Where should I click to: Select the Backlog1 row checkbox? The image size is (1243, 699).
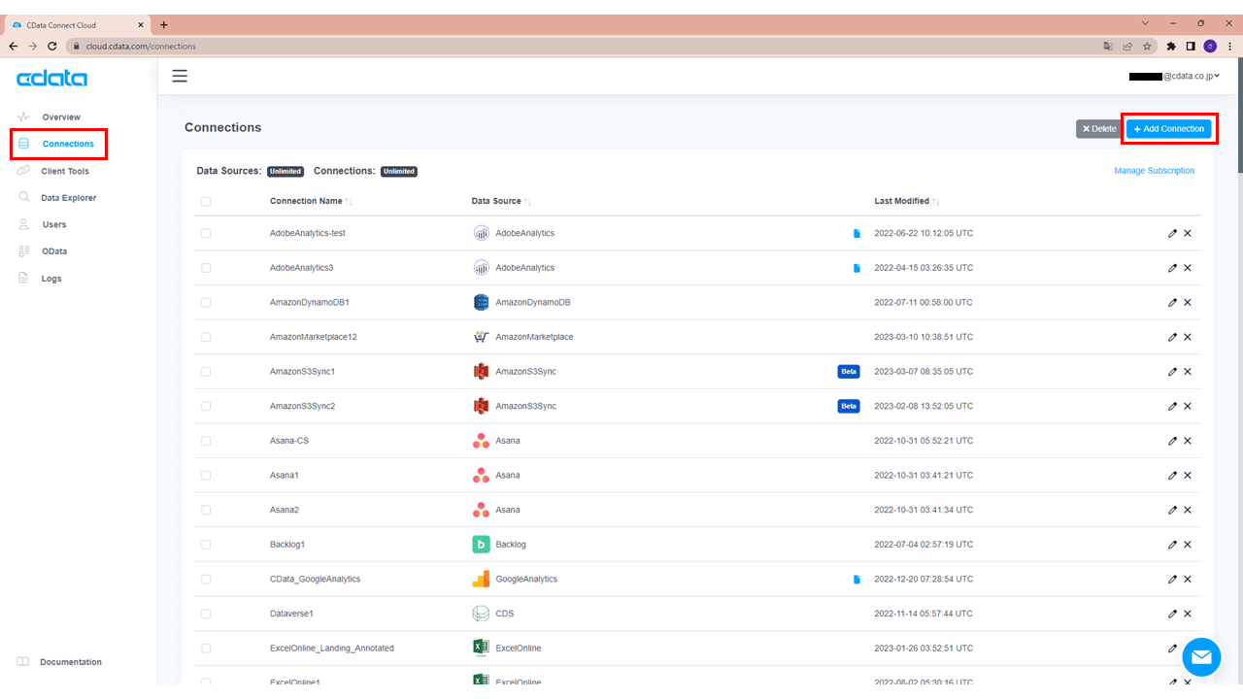pos(206,545)
